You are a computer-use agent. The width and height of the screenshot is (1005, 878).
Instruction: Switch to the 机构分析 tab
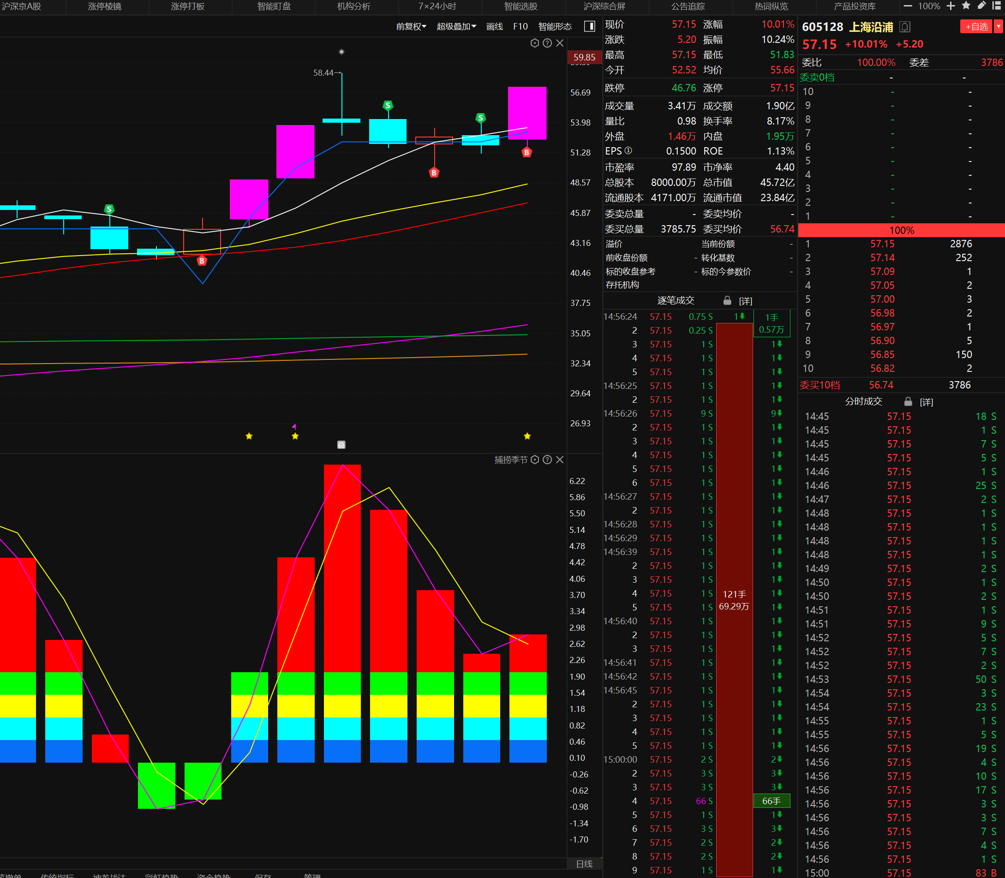click(354, 6)
